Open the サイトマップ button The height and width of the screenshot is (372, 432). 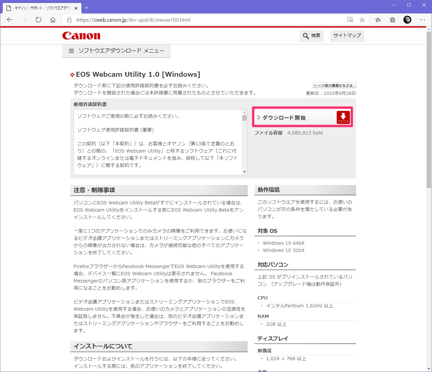347,35
